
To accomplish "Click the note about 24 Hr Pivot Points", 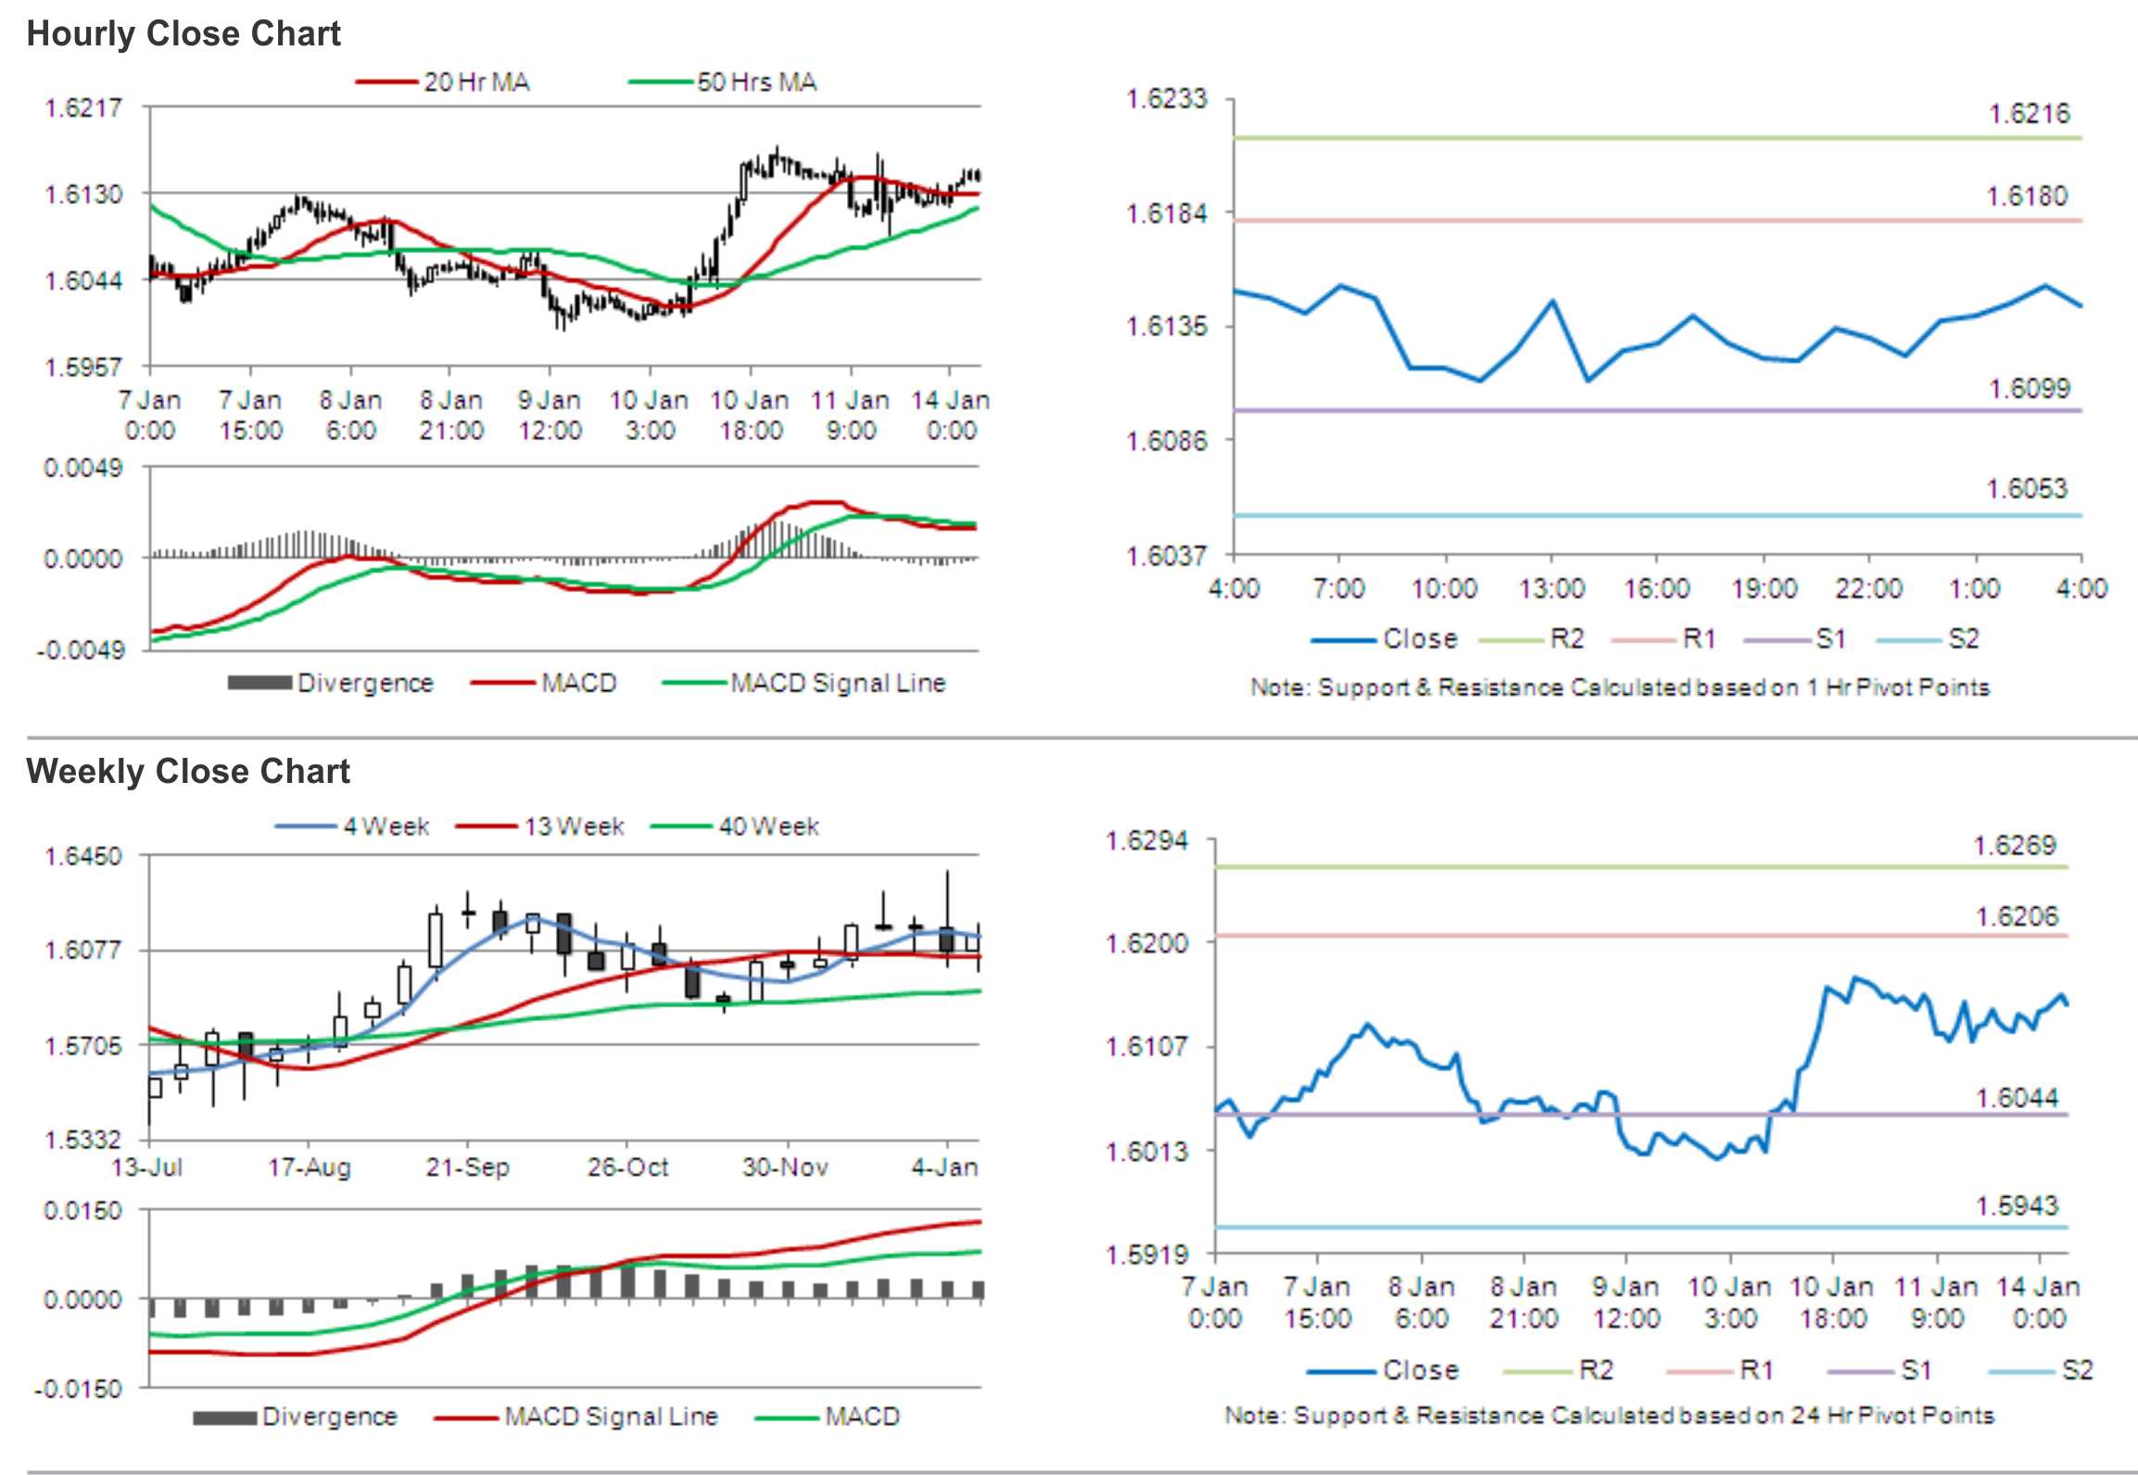I will (x=1610, y=1416).
